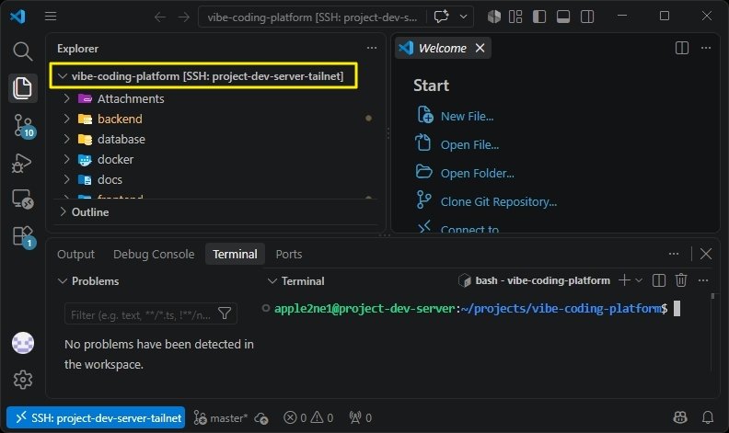Select the Terminal panel tab

click(x=235, y=254)
